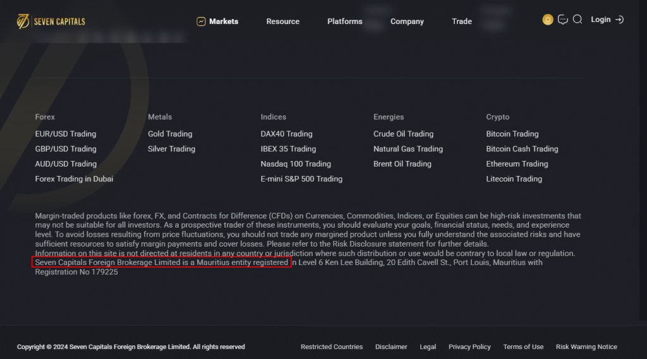Visit Crude Oil Trading page
The image size is (647, 359).
[403, 134]
